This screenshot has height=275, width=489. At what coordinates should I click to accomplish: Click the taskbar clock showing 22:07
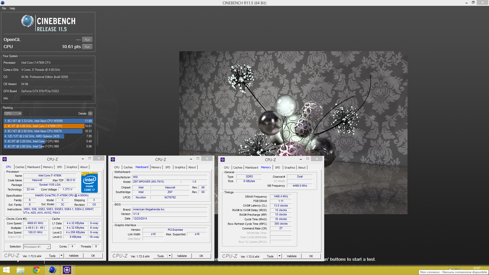477,268
